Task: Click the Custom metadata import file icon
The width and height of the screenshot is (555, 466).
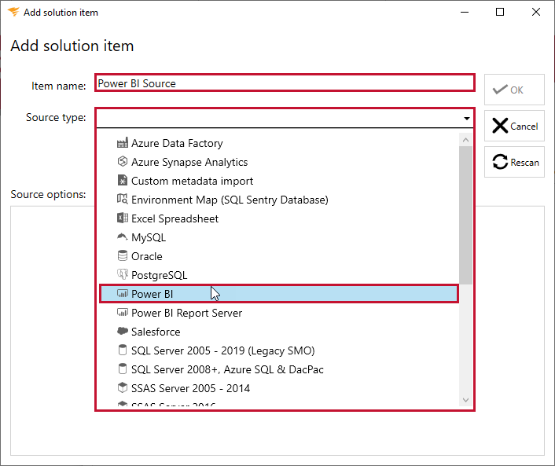Action: 122,180
